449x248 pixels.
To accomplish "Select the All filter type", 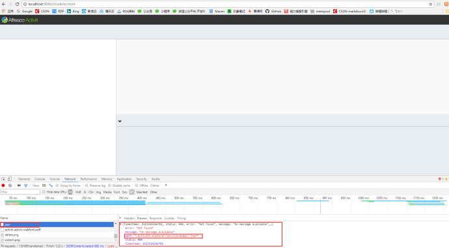I will (x=70, y=192).
